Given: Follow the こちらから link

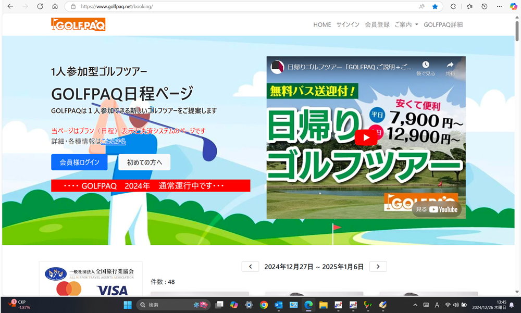Looking at the screenshot, I should coord(113,141).
